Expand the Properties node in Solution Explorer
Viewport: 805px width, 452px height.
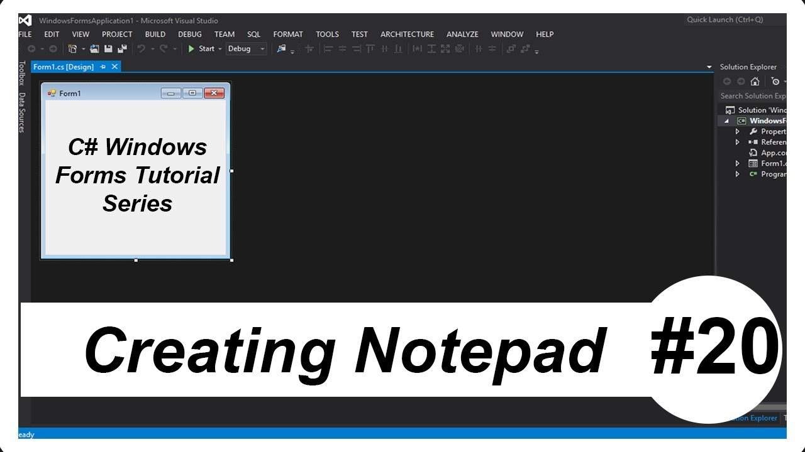738,132
